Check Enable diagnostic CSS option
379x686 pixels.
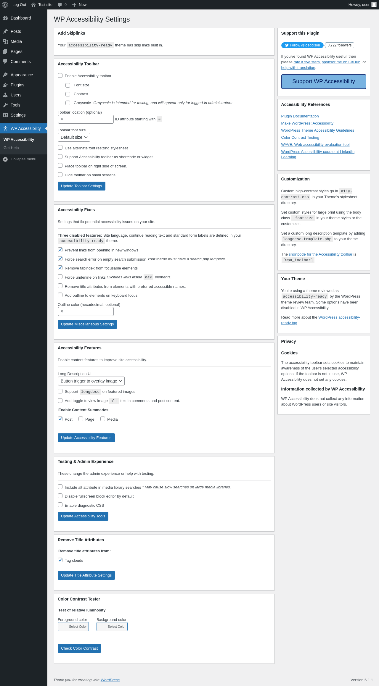60,505
